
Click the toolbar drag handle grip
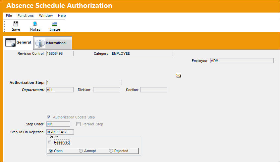tap(5, 26)
